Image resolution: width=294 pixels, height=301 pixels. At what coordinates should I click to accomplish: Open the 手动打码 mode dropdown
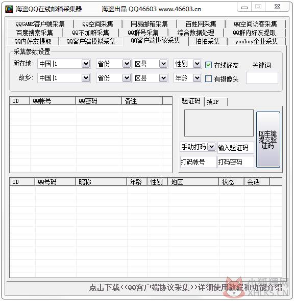pyautogui.click(x=211, y=147)
